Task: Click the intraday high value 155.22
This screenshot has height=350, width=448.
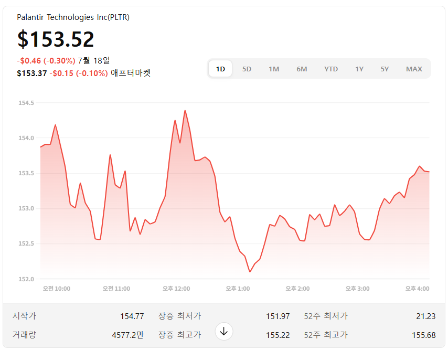Action: [278, 335]
